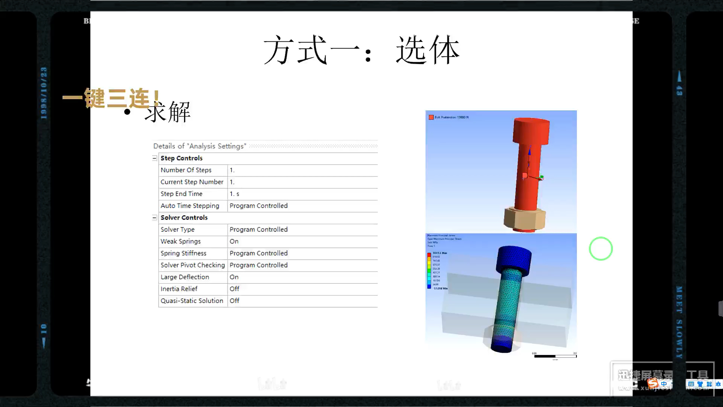Click the scale bar below the stress image
This screenshot has height=407, width=723.
point(555,356)
